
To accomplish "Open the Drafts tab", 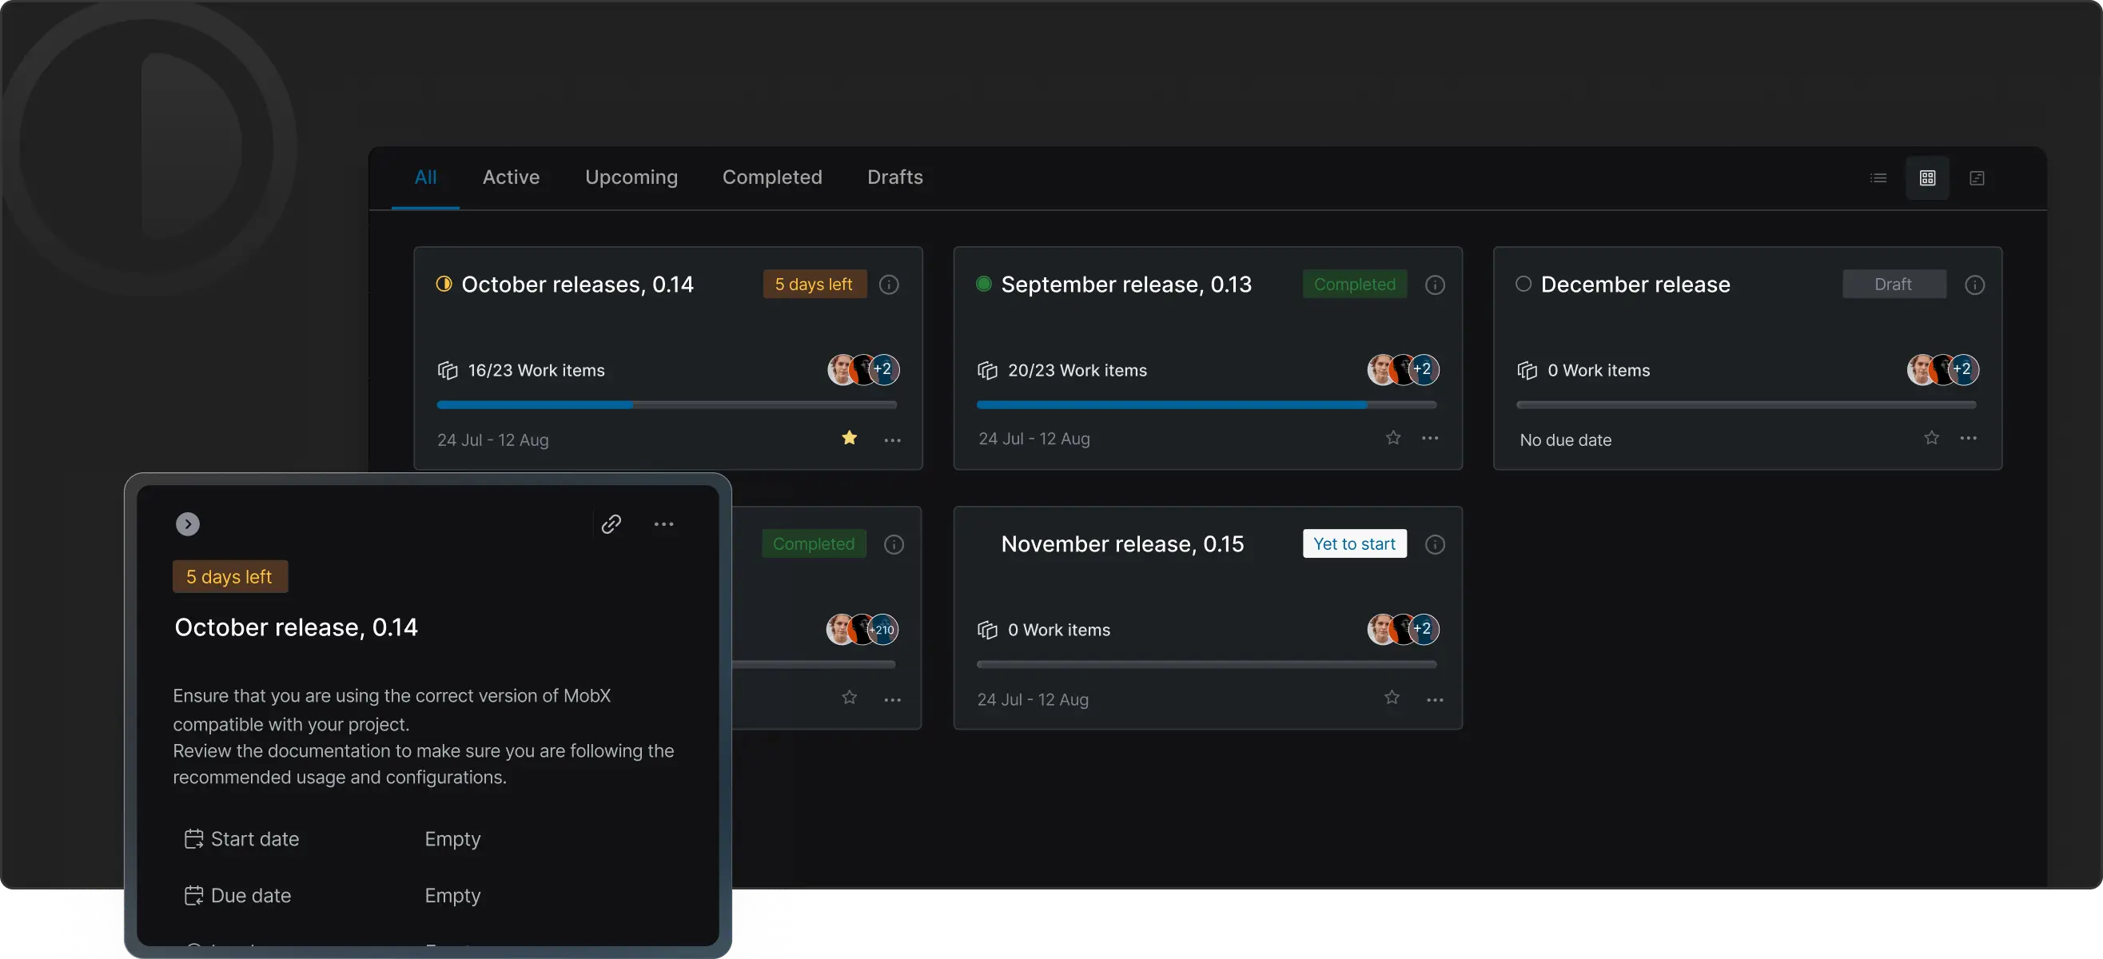I will pyautogui.click(x=894, y=177).
